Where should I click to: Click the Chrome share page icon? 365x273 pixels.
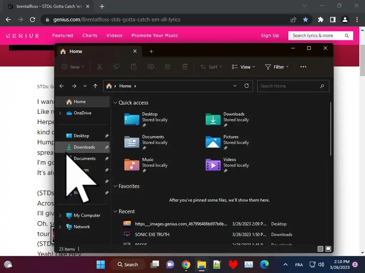[293, 20]
